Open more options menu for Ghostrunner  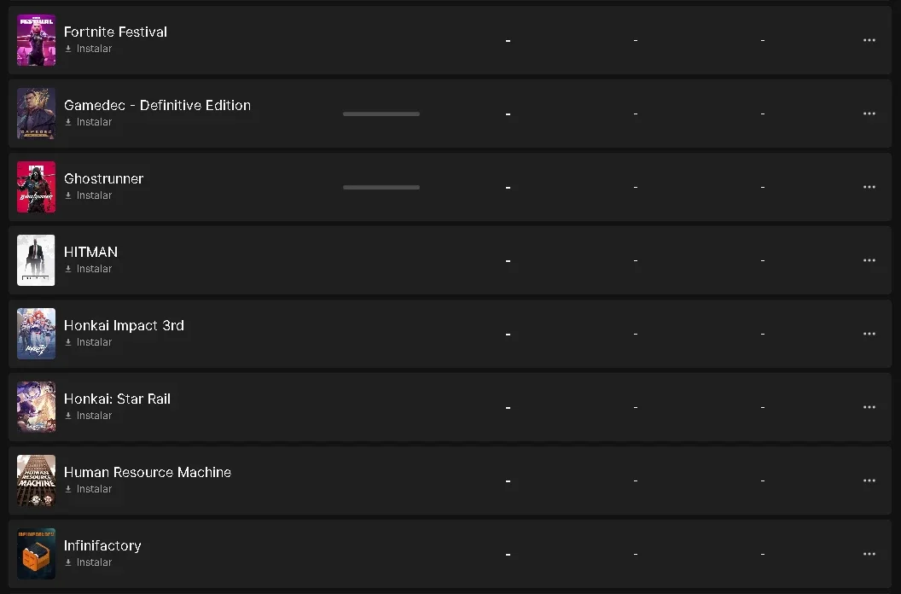point(869,187)
